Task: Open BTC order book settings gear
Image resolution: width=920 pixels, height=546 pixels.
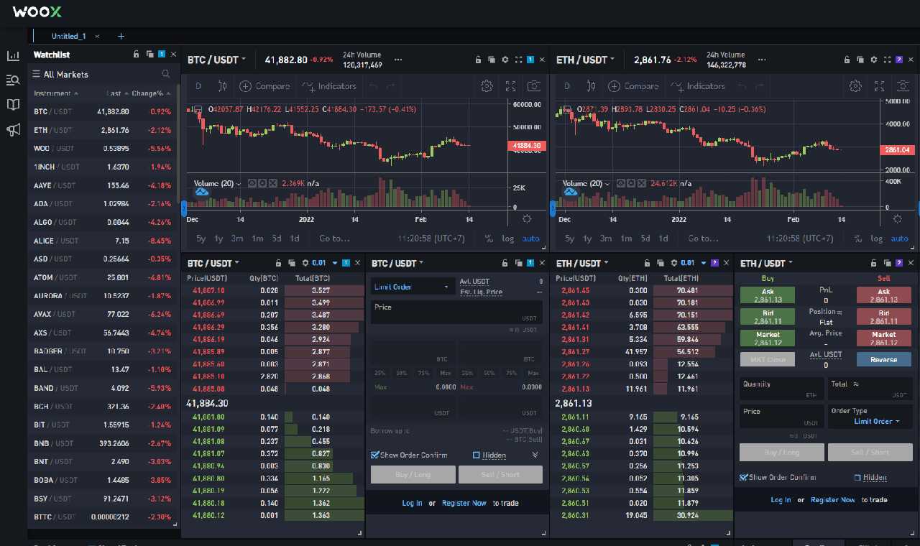Action: pos(305,263)
